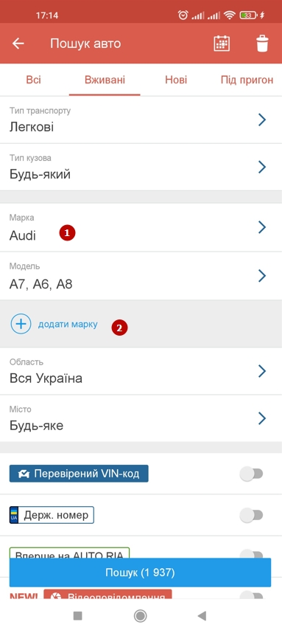This screenshot has width=282, height=633.
Task: Open Область Вся Україна chevron
Action: (262, 371)
